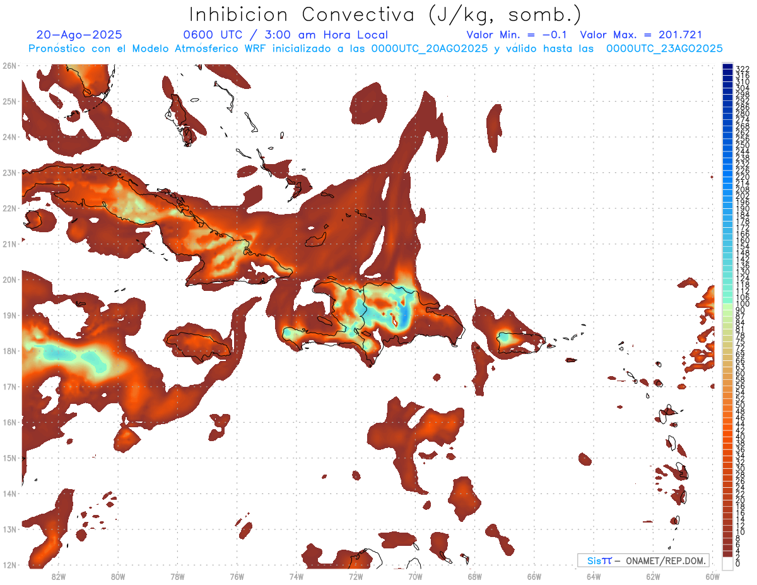Select '0600 UTC / 3:00 am Hora Local'
Image resolution: width=757 pixels, height=585 pixels.
(285, 35)
